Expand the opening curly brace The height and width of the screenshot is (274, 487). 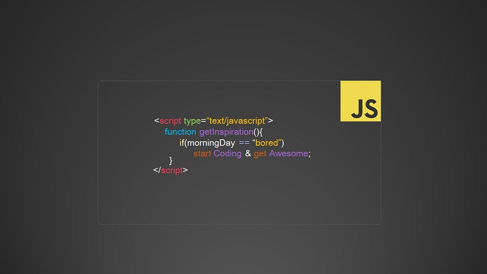[x=262, y=132]
